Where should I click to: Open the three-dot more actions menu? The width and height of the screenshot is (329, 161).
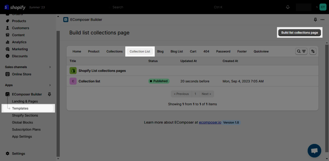pos(323,20)
